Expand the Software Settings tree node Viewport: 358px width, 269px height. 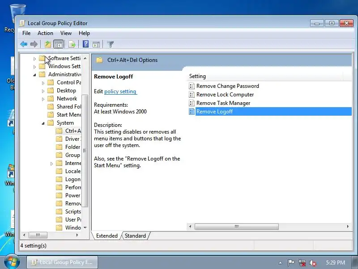(34, 59)
